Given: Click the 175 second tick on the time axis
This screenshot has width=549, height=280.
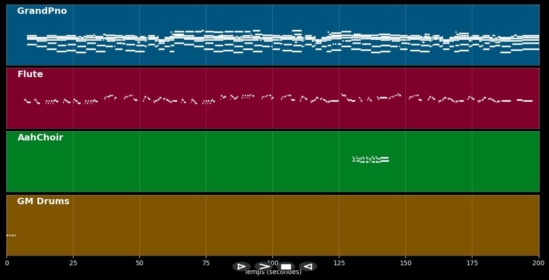Looking at the screenshot, I should [472, 263].
